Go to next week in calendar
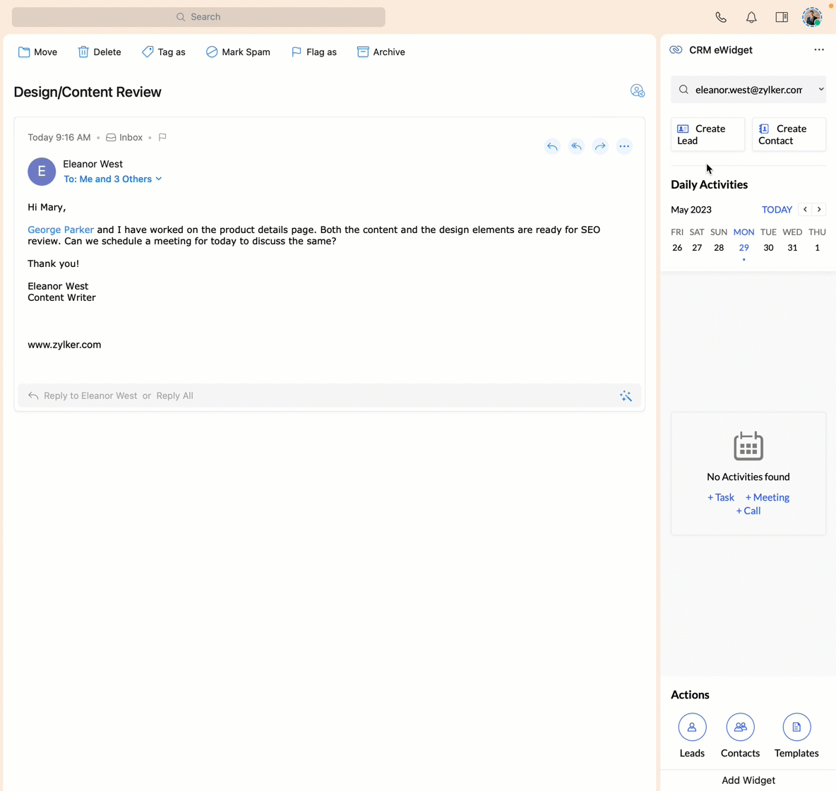Screen dimensions: 836x791 click(819, 210)
